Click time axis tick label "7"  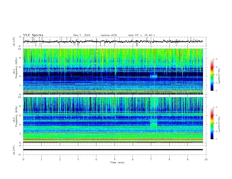[151, 159]
